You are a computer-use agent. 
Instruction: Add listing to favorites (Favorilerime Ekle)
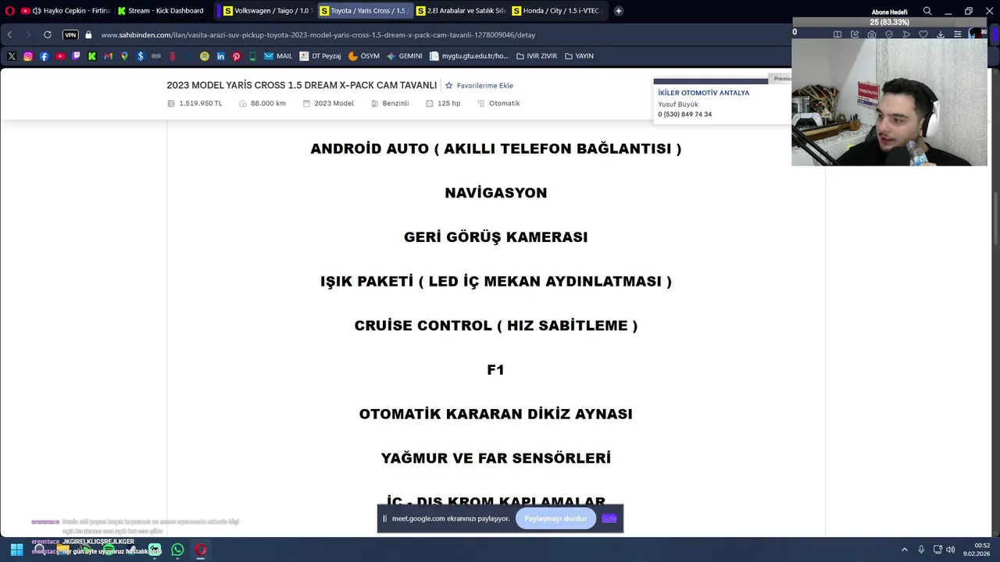pyautogui.click(x=479, y=85)
